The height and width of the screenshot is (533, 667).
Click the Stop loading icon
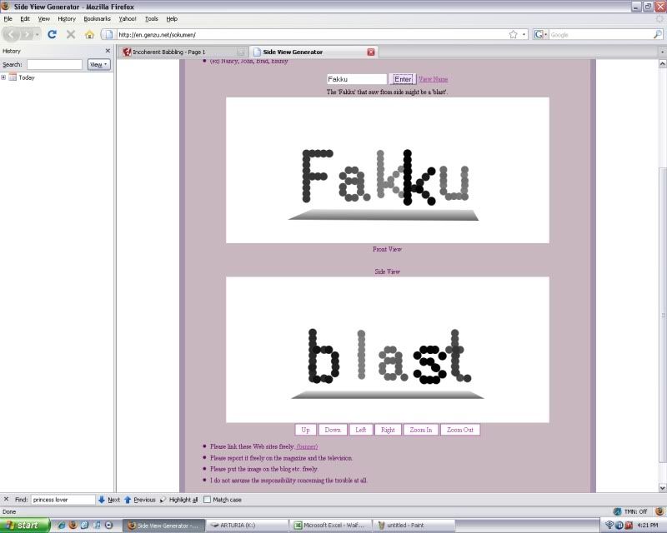(x=70, y=35)
